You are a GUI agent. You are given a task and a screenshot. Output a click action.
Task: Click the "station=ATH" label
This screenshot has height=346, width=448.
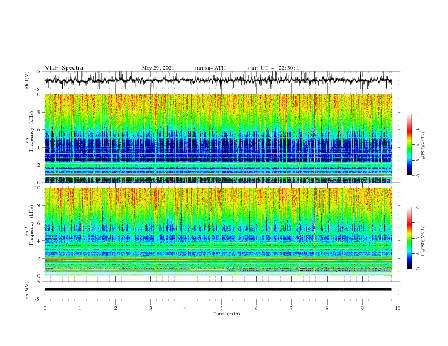(210, 68)
